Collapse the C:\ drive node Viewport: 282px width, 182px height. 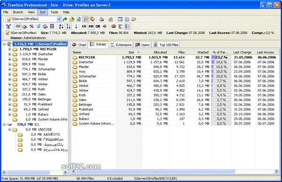[x=4, y=124]
